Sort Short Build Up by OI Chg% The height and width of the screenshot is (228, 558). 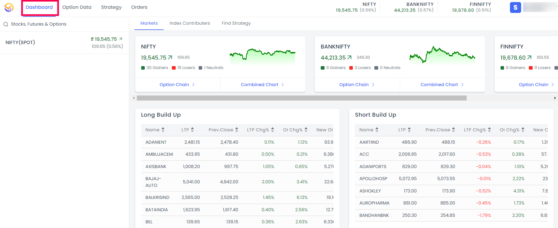point(523,130)
